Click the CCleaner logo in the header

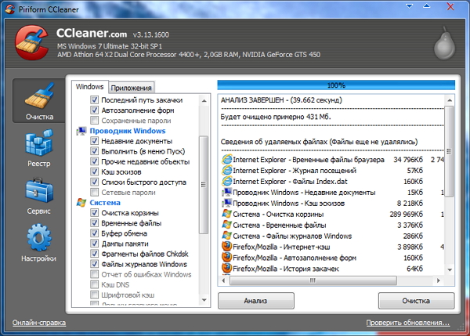click(31, 42)
